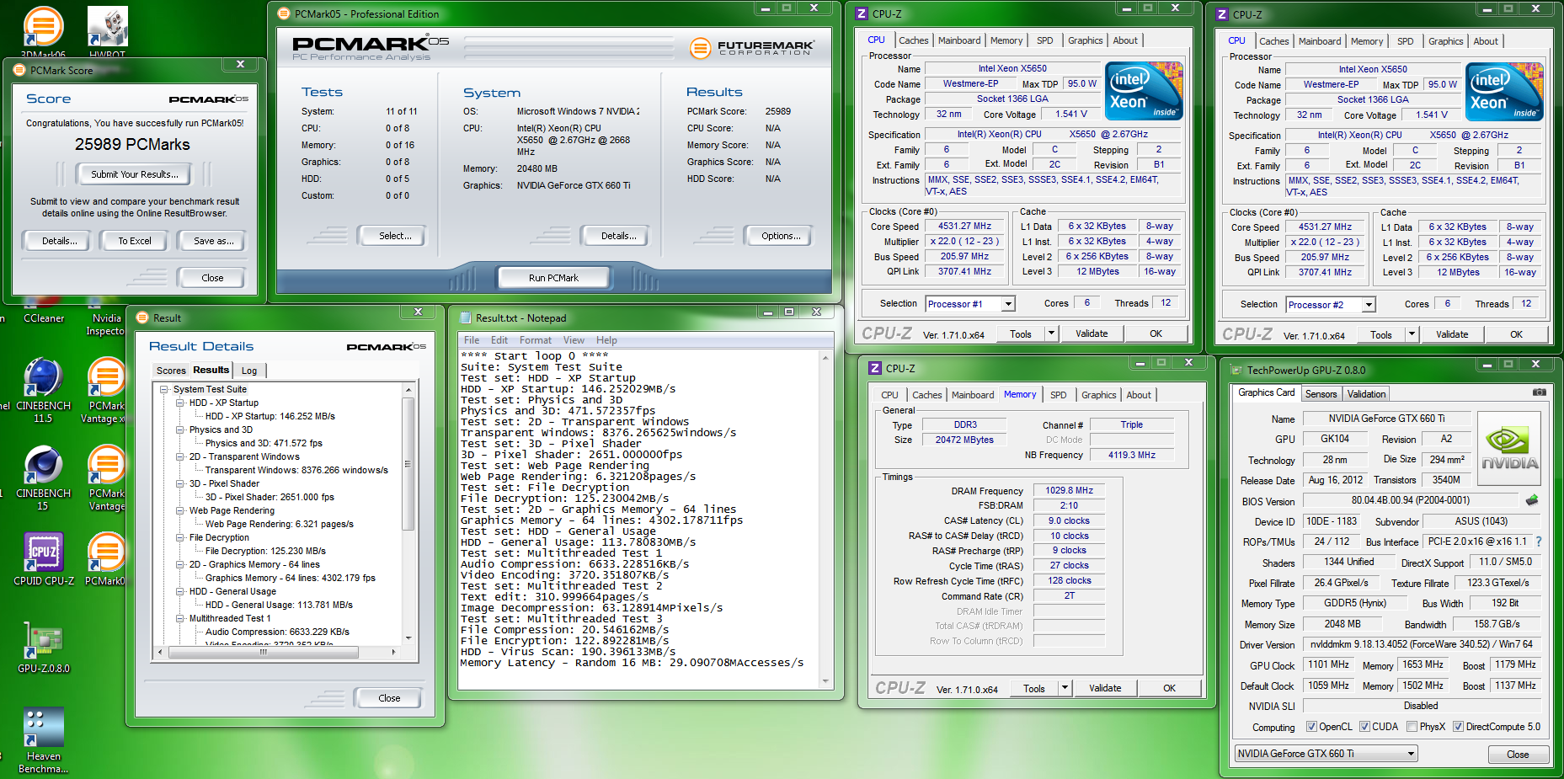Click the NVIDIA logo in GPU-Z
The image size is (1564, 779).
(x=1510, y=449)
